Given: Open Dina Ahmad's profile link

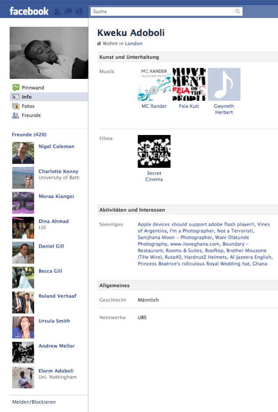Looking at the screenshot, I should click(53, 221).
